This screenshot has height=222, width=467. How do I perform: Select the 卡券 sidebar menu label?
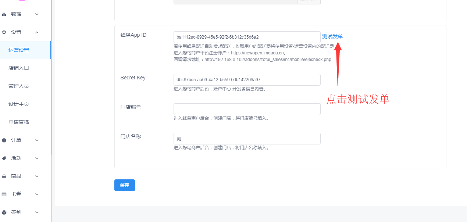pyautogui.click(x=16, y=194)
